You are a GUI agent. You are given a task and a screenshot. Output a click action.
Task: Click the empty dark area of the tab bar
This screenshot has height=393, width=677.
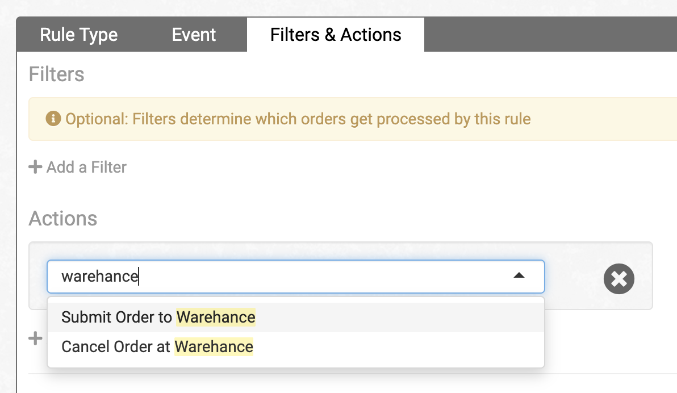(x=550, y=35)
